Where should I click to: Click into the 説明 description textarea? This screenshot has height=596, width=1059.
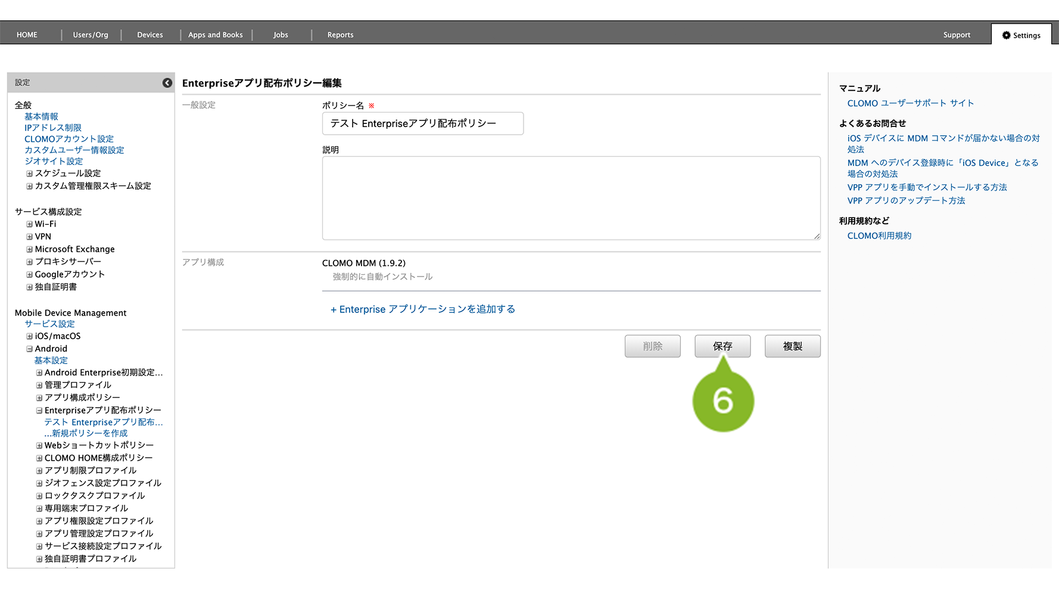[571, 198]
